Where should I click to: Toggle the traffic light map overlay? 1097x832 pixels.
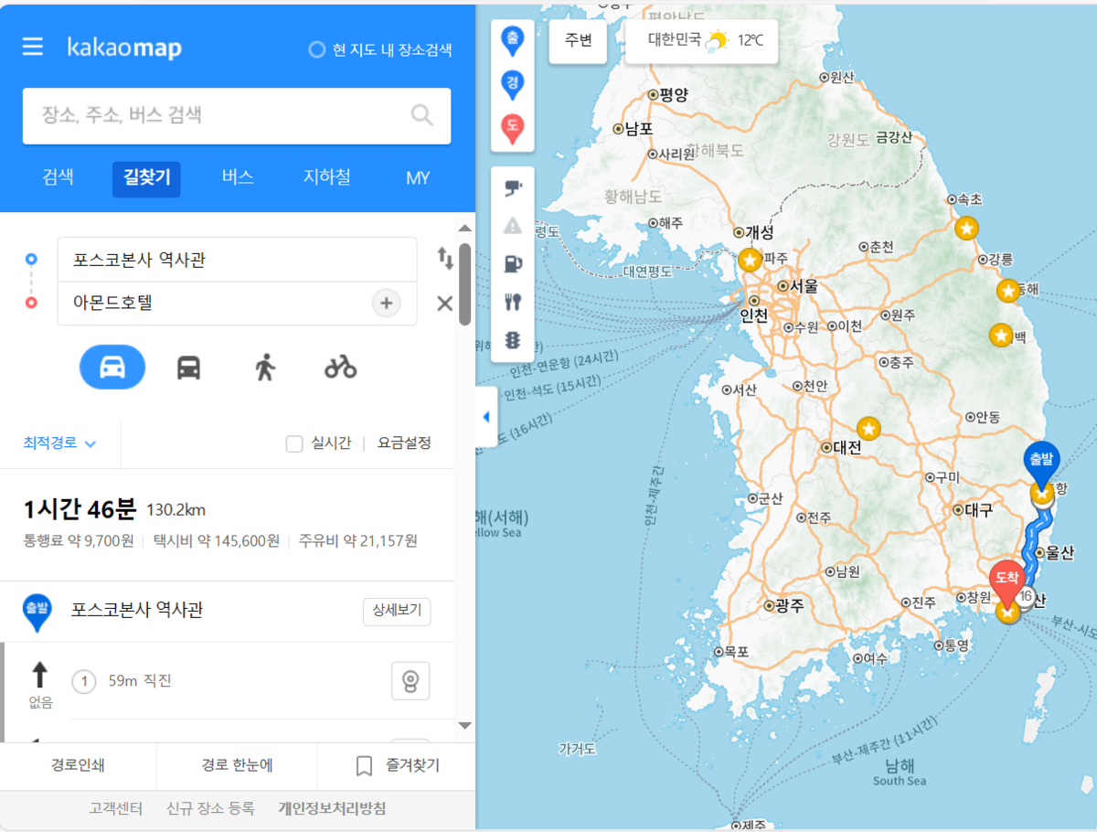click(513, 340)
